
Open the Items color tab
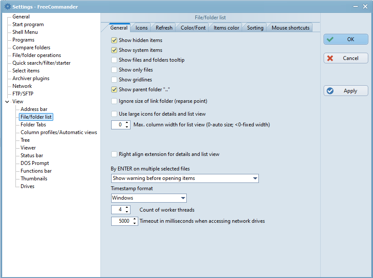click(226, 28)
